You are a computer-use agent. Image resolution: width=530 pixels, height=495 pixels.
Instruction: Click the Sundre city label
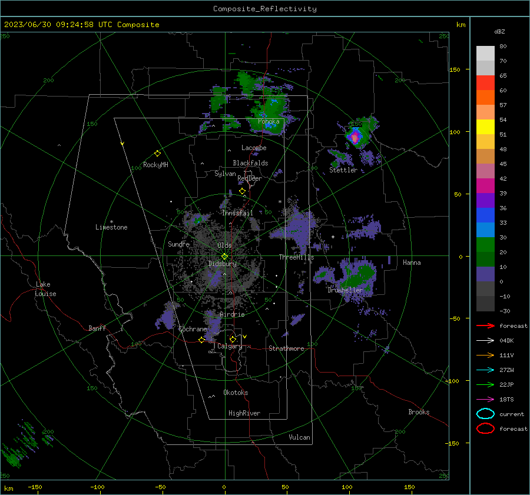click(x=178, y=244)
